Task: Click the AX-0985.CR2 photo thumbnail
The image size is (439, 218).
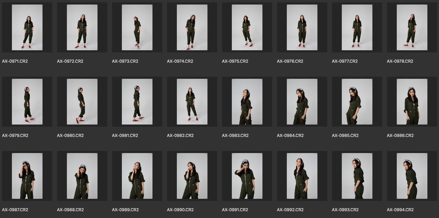Action: (x=357, y=102)
